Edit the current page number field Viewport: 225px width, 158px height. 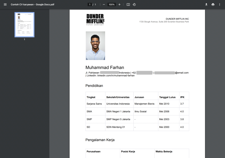pyautogui.click(x=90, y=4)
